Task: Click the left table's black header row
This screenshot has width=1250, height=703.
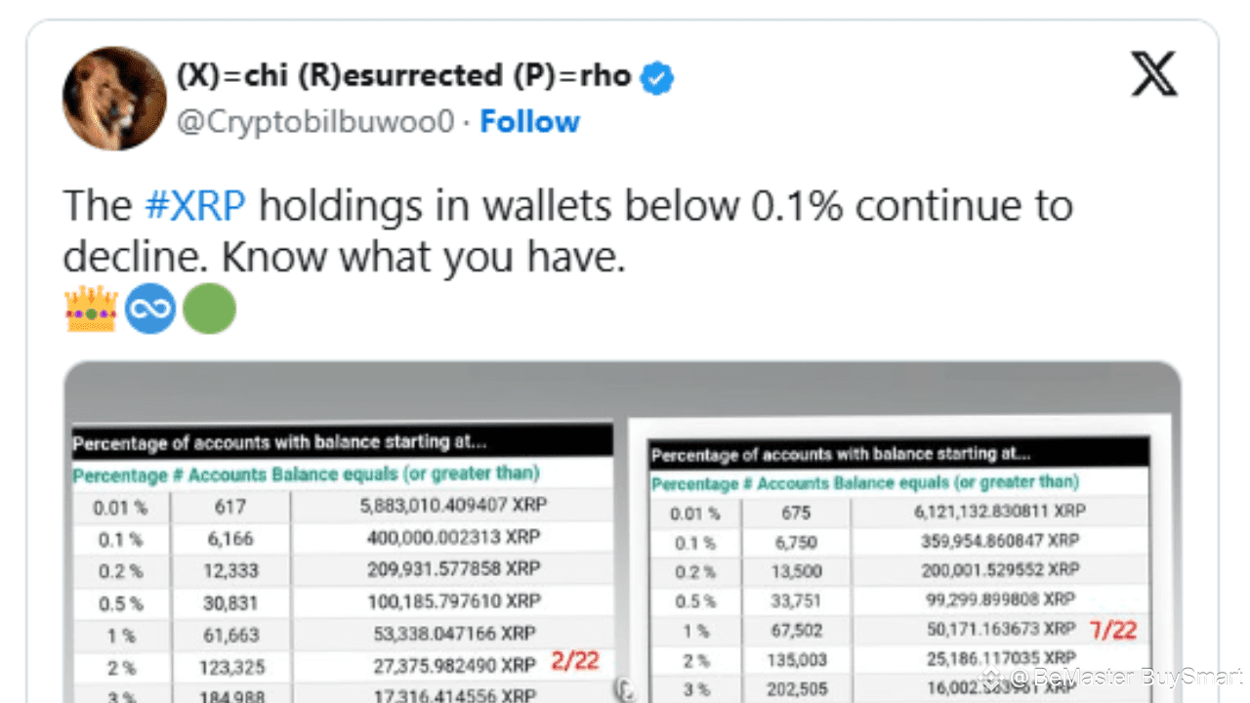Action: pyautogui.click(x=342, y=442)
